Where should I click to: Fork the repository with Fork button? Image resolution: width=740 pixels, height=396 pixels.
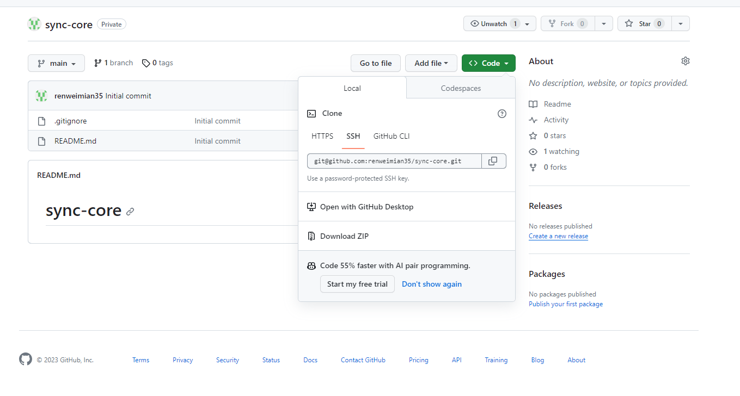tap(567, 23)
